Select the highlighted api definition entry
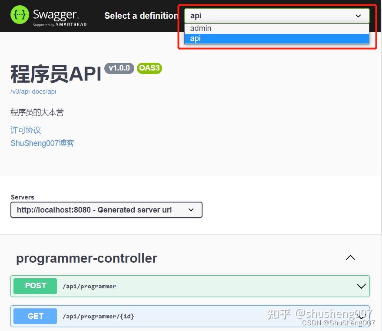This screenshot has width=382, height=331. coord(196,38)
